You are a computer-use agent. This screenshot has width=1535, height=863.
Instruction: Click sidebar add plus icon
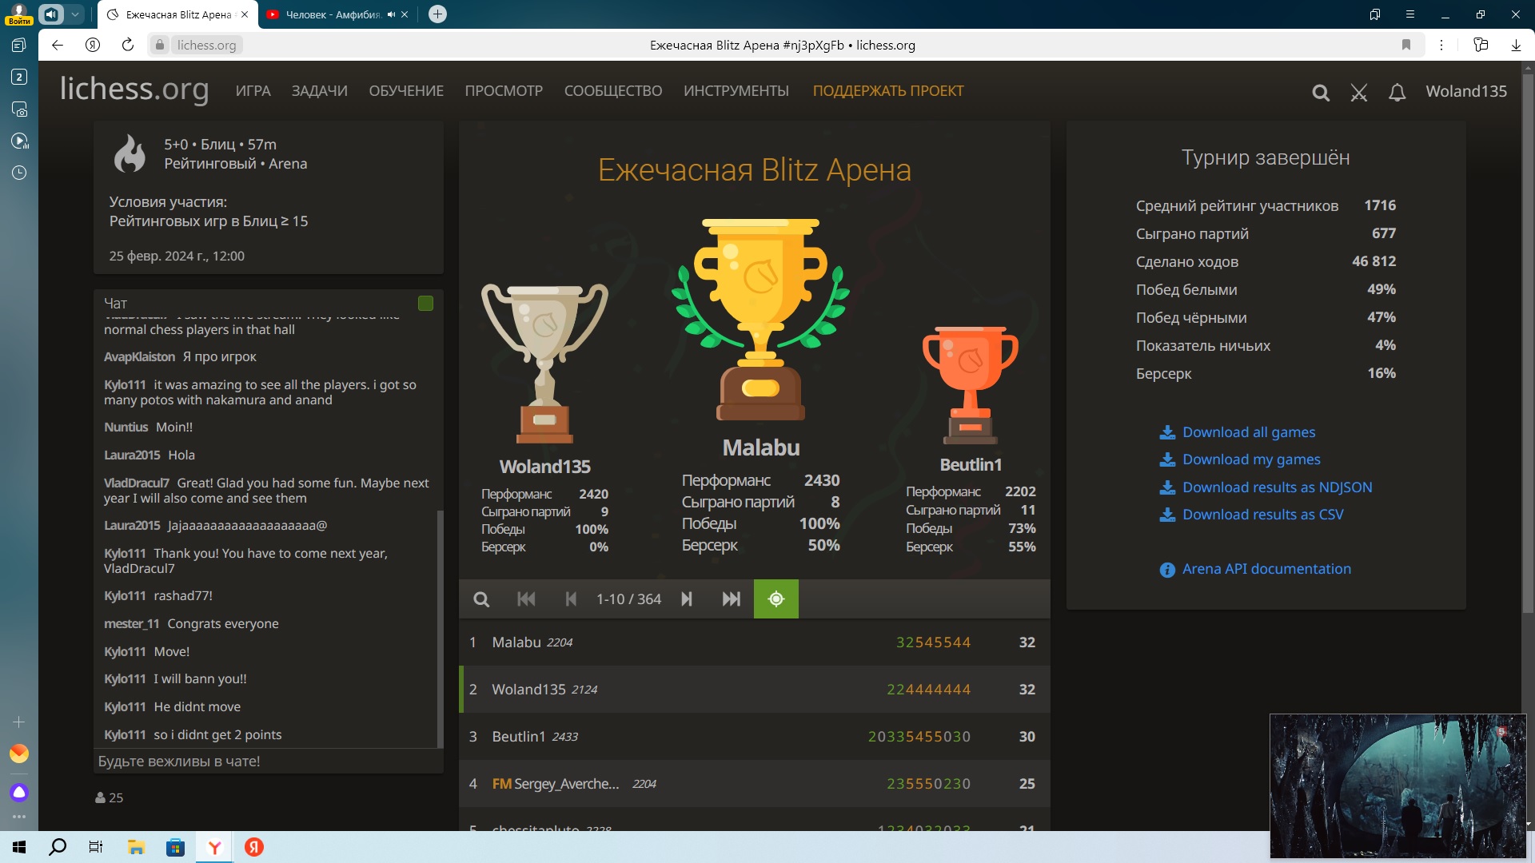[x=19, y=722]
